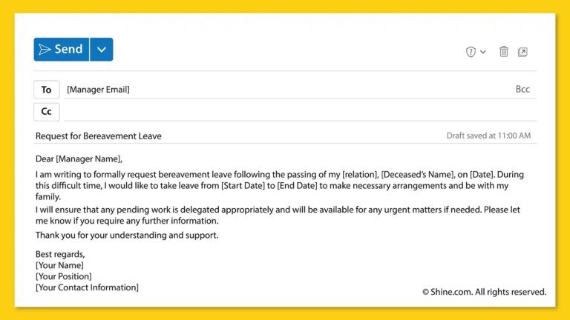Show the Bcc field
Screen dimensions: 570x320
522,90
